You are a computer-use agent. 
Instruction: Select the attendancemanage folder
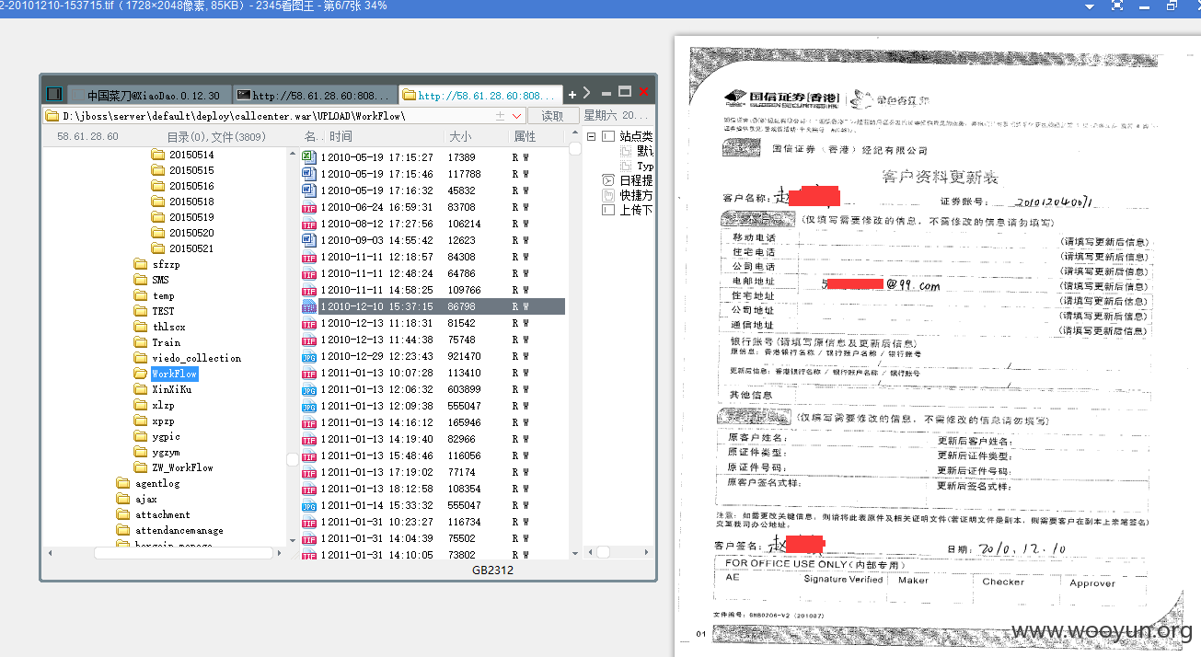[170, 530]
